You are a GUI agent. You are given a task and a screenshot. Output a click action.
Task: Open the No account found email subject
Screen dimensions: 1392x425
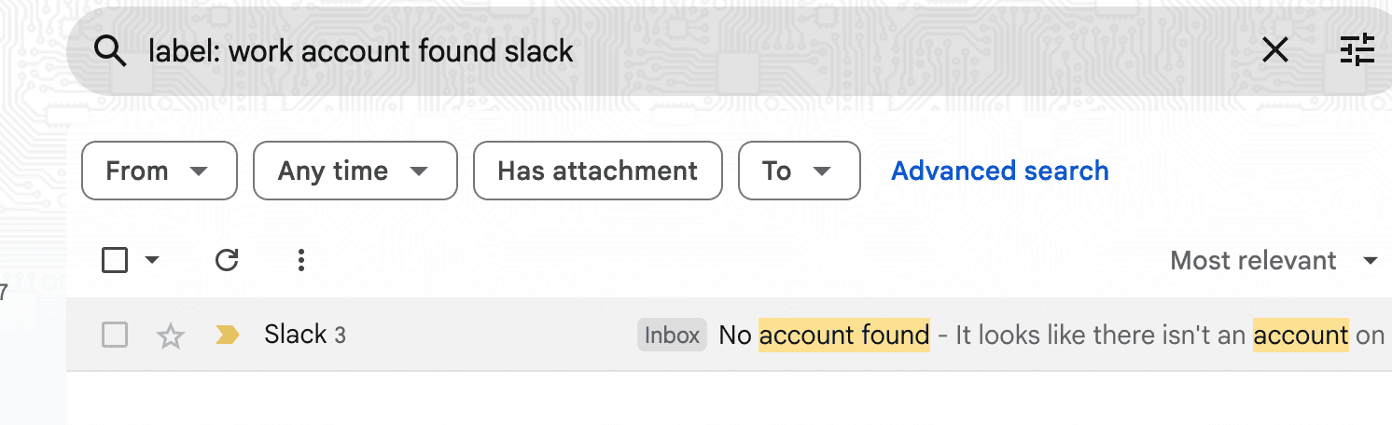(825, 335)
